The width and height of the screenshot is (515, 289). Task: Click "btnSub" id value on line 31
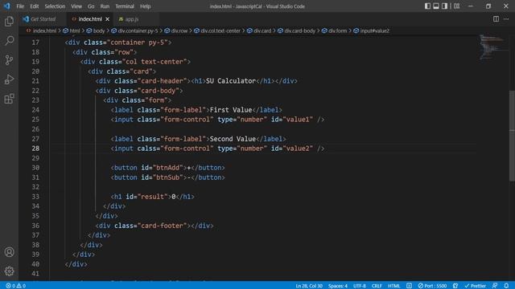(168, 177)
